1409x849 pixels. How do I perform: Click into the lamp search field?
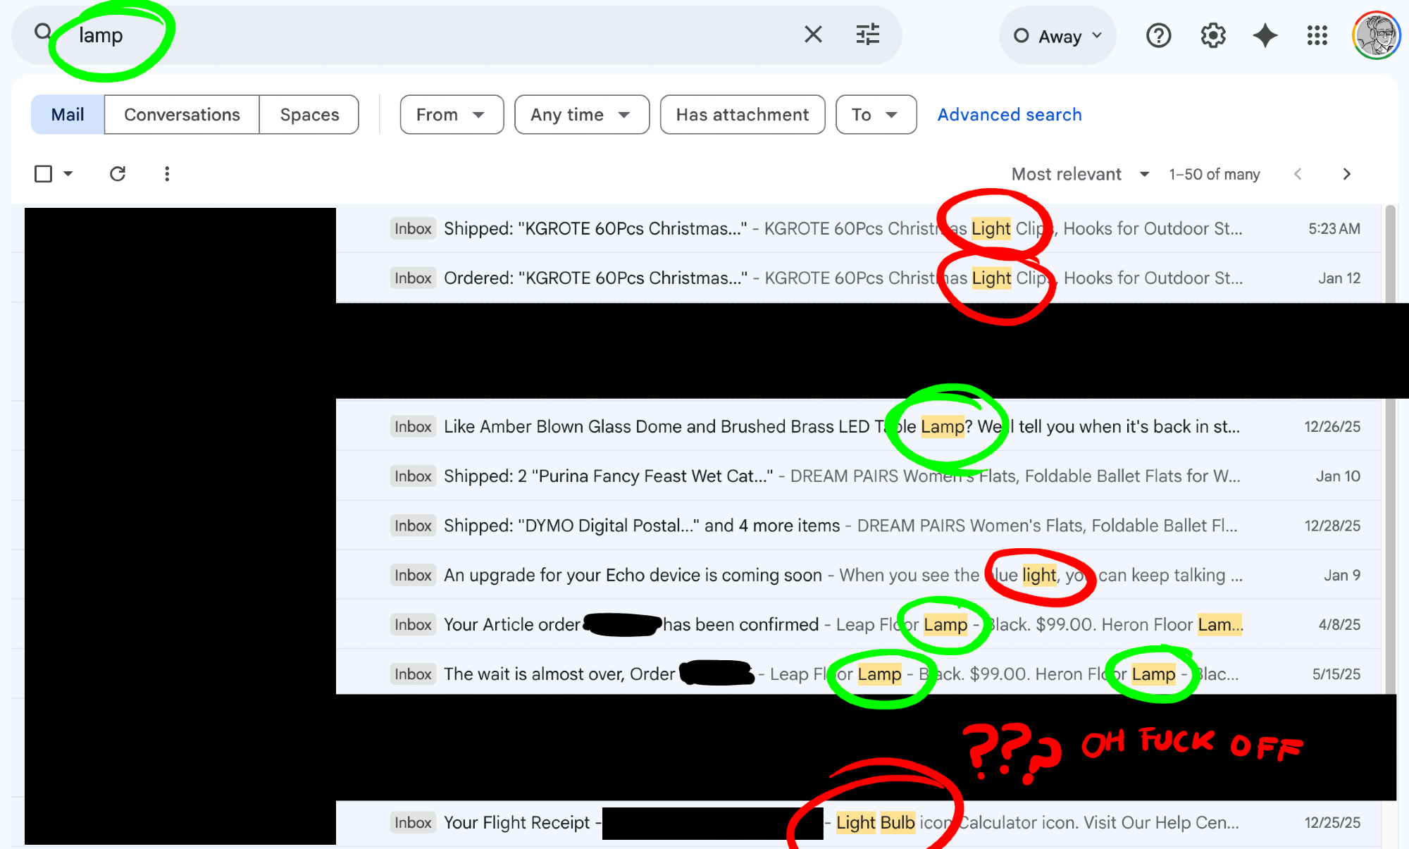423,35
